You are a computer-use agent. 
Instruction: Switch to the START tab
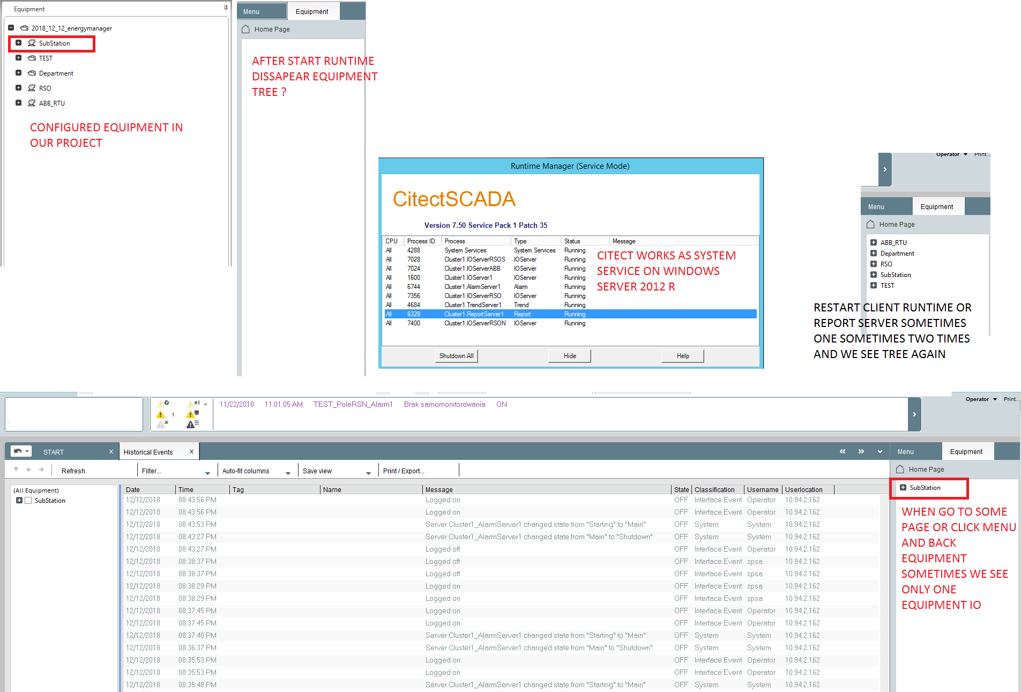click(x=54, y=452)
